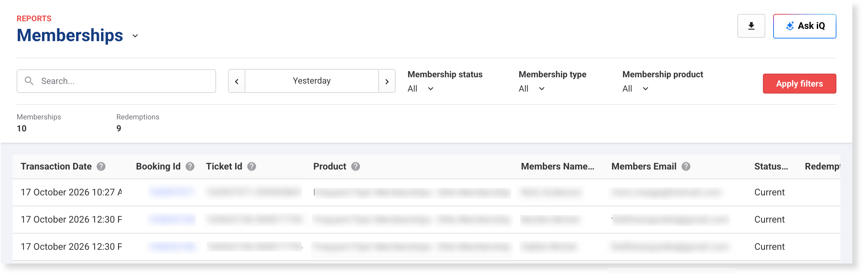Show the Ticket Id help tooltip icon
This screenshot has height=274, width=863.
tap(252, 167)
